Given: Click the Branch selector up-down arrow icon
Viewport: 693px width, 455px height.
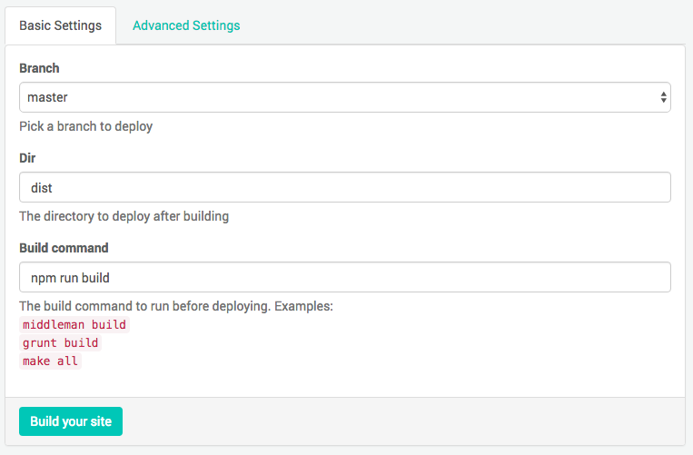Looking at the screenshot, I should point(664,97).
